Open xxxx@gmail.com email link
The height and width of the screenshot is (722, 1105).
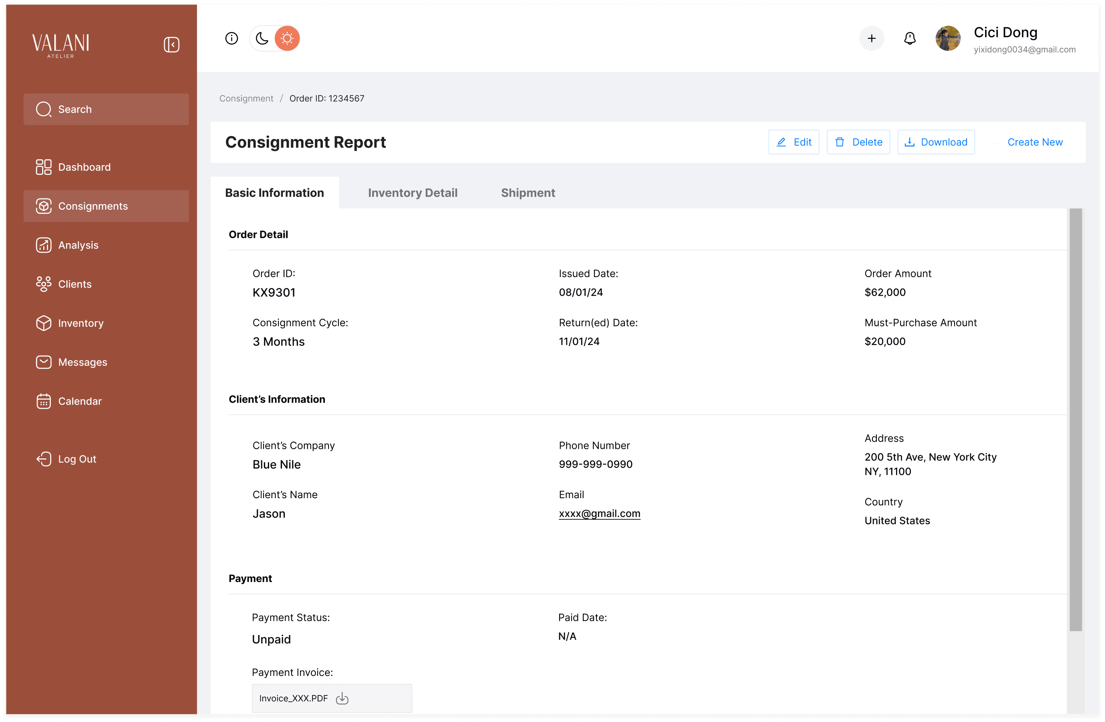pos(599,513)
